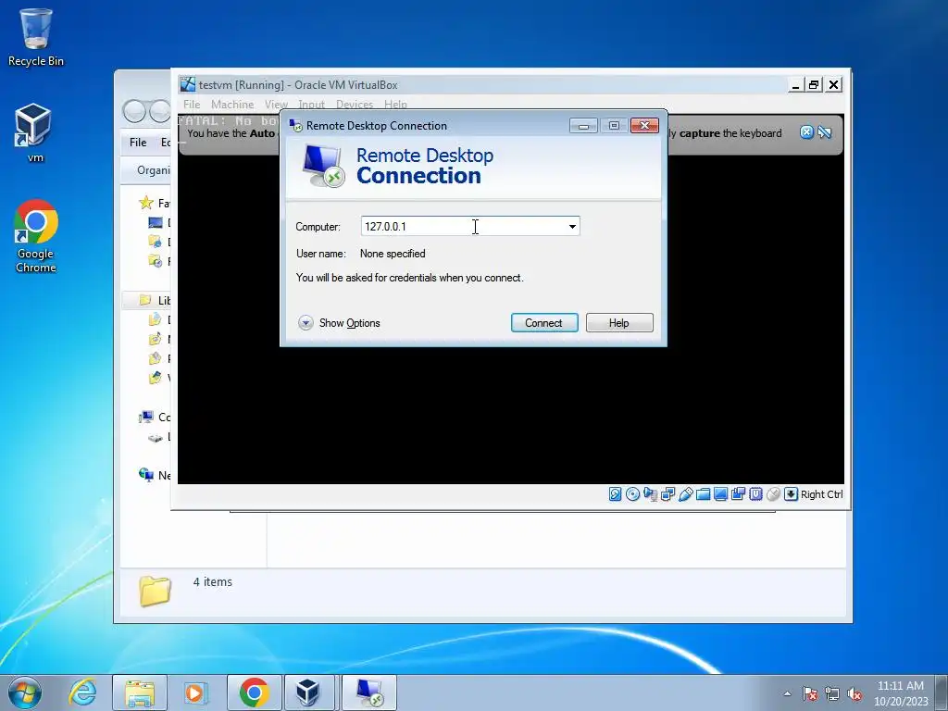Click the shared folders icon in VirtualBox status bar
The width and height of the screenshot is (948, 711).
coord(703,494)
